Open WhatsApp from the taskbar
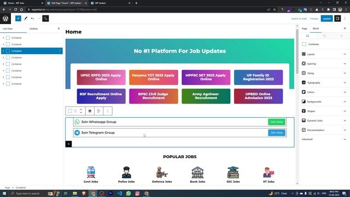350x197 pixels. pyautogui.click(x=129, y=193)
